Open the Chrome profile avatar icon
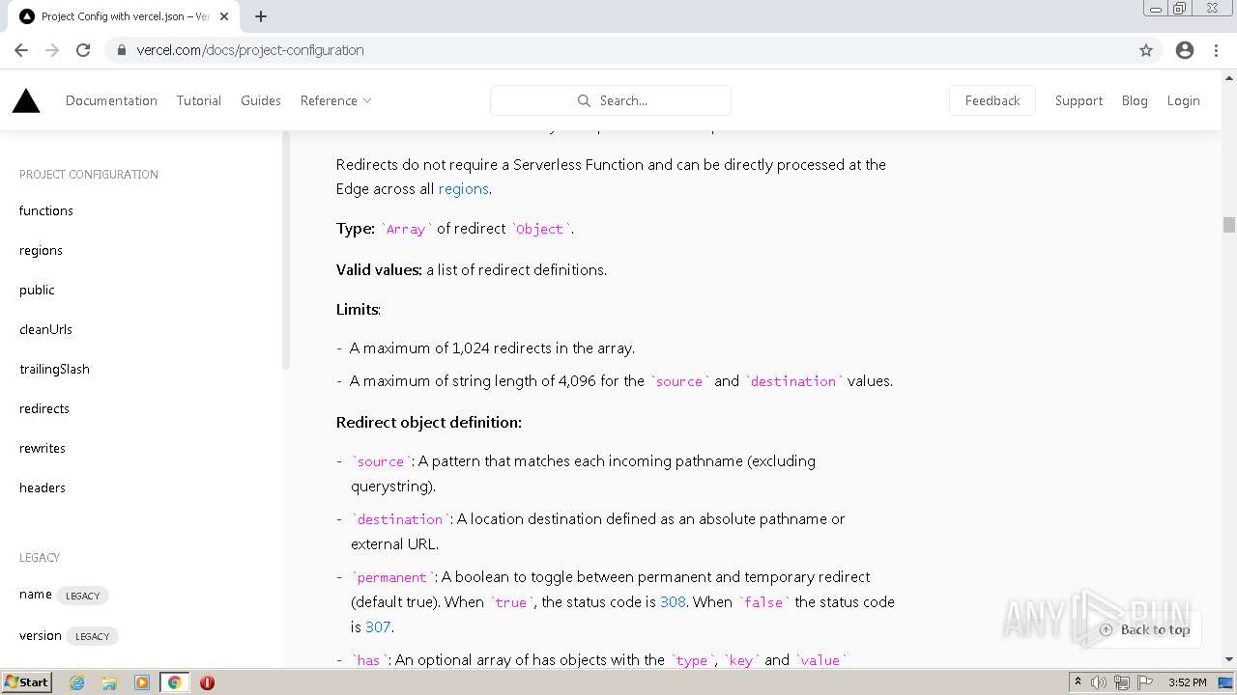The height and width of the screenshot is (695, 1237). tap(1185, 50)
